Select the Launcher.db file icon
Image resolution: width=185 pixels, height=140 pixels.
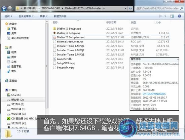(x=54, y=59)
